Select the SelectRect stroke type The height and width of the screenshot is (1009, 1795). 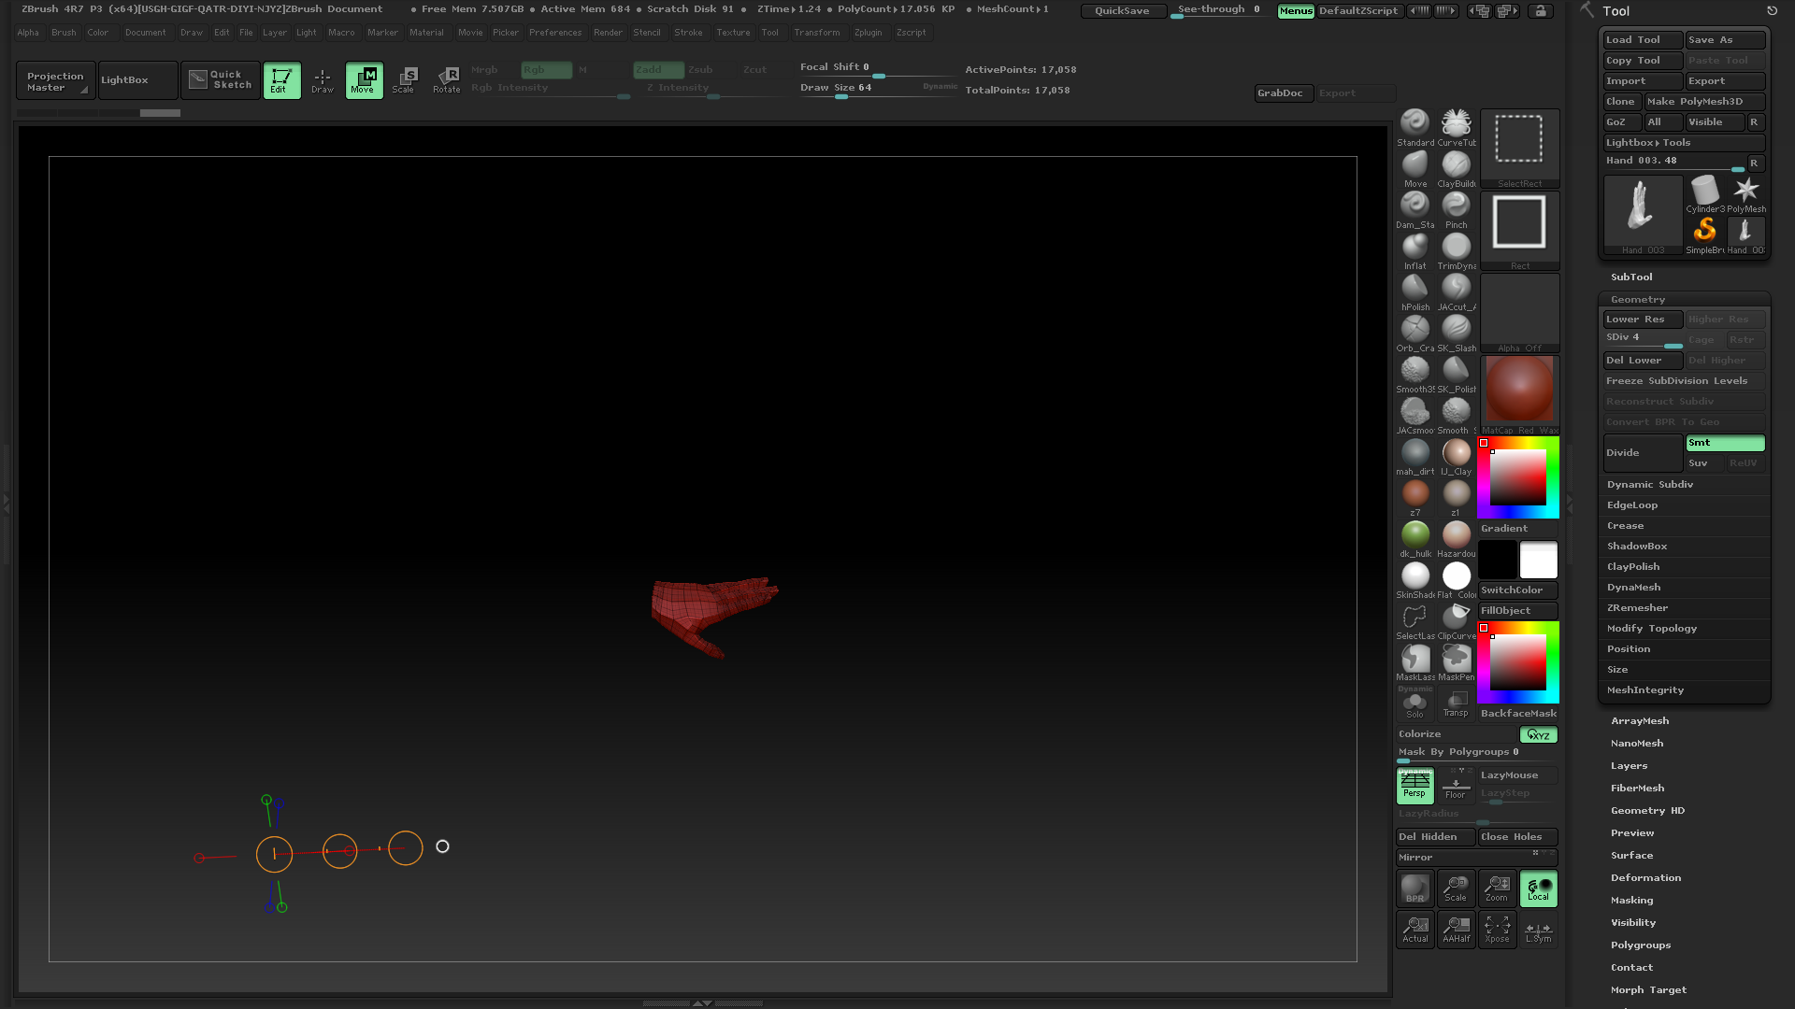(1519, 137)
